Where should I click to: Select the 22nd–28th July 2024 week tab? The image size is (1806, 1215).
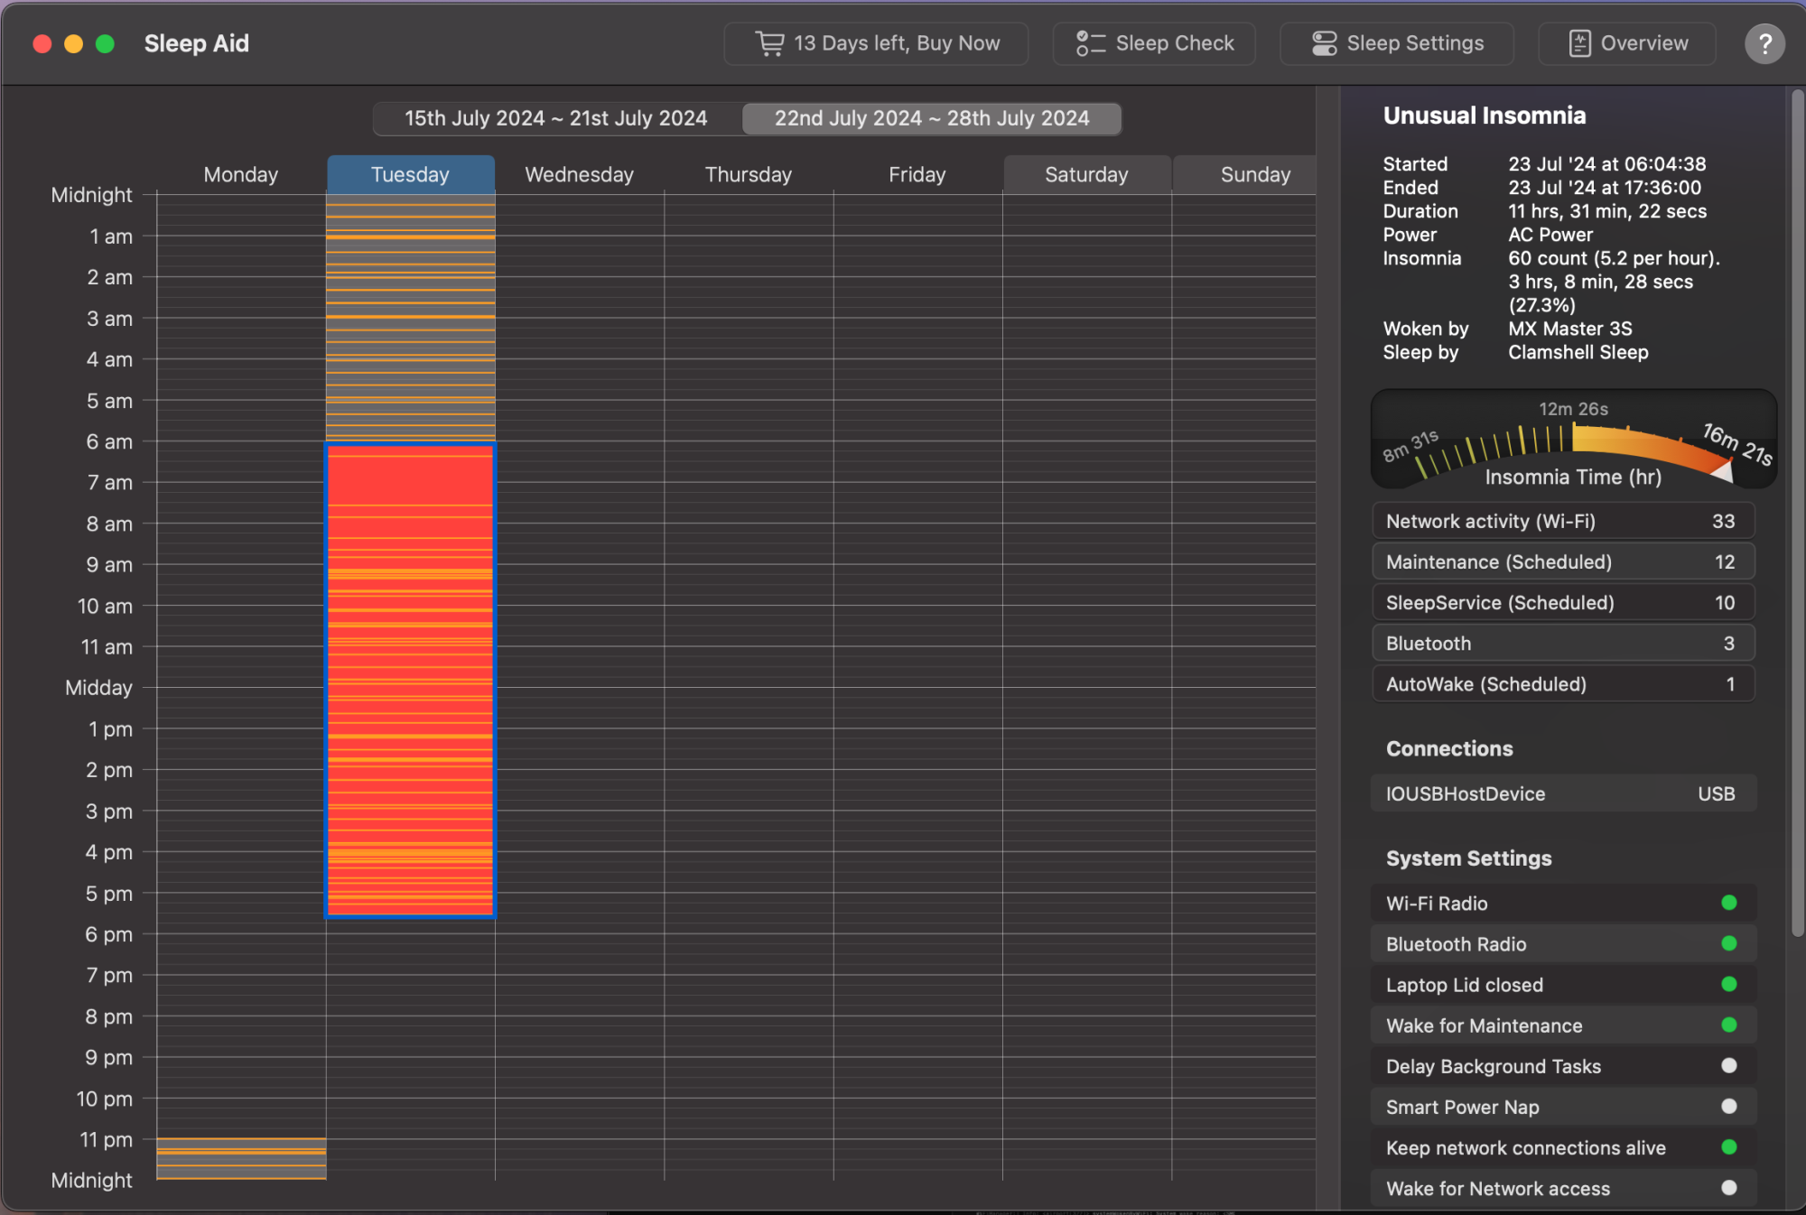[931, 118]
